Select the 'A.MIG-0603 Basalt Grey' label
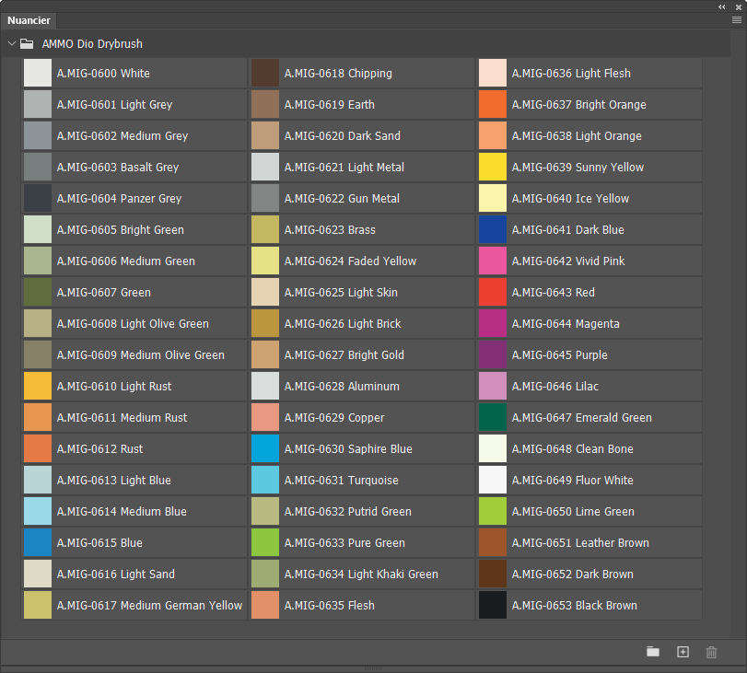 (x=118, y=168)
